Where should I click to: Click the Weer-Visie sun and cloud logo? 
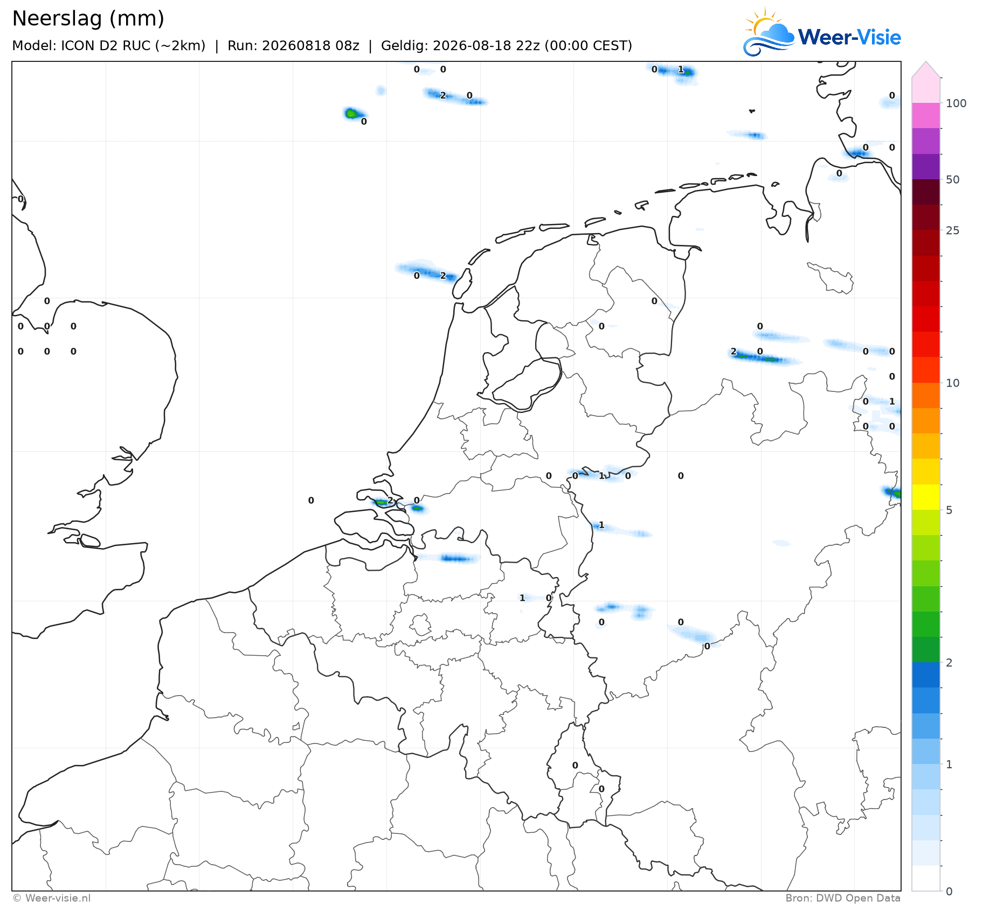(x=769, y=32)
